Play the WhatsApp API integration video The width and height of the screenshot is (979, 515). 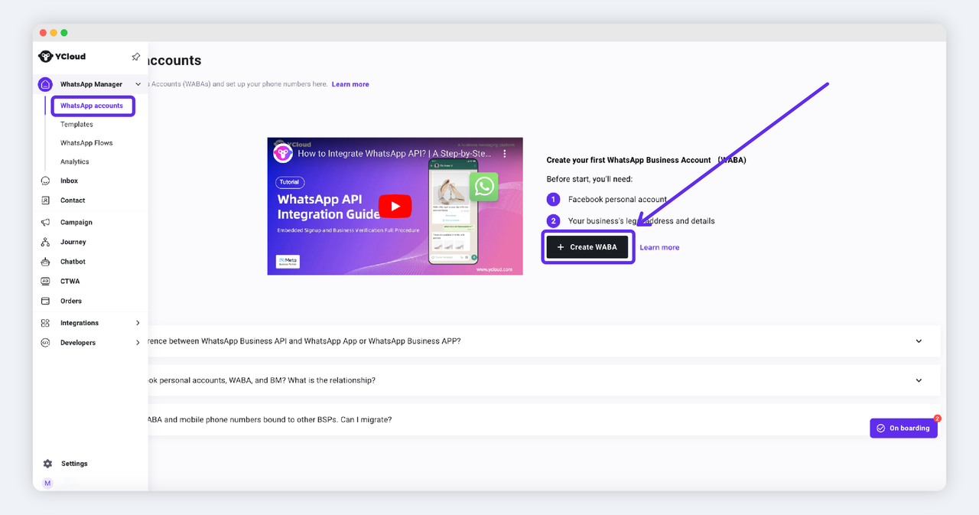coord(395,206)
